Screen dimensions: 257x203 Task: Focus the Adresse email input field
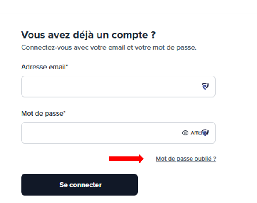click(118, 87)
